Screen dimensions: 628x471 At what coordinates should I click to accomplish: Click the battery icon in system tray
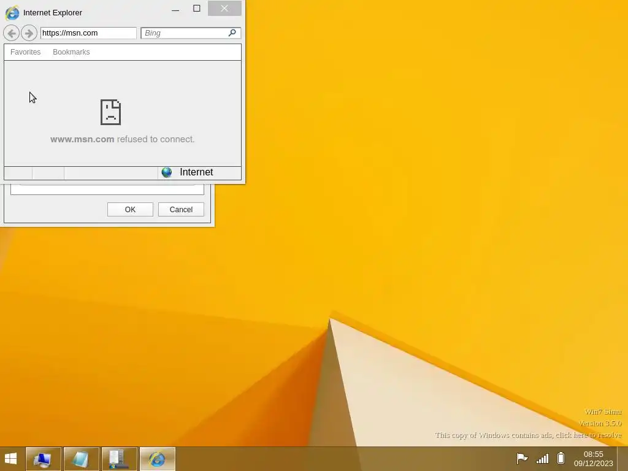click(561, 458)
